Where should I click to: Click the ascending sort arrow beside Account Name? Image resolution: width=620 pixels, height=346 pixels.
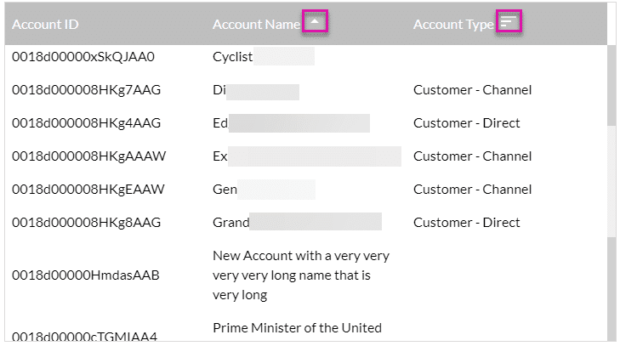point(315,21)
